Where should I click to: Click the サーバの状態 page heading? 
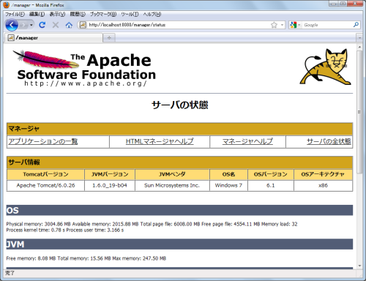[x=180, y=105]
